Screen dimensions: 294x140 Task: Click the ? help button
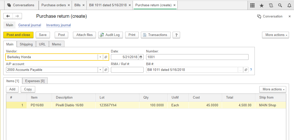tap(176, 35)
